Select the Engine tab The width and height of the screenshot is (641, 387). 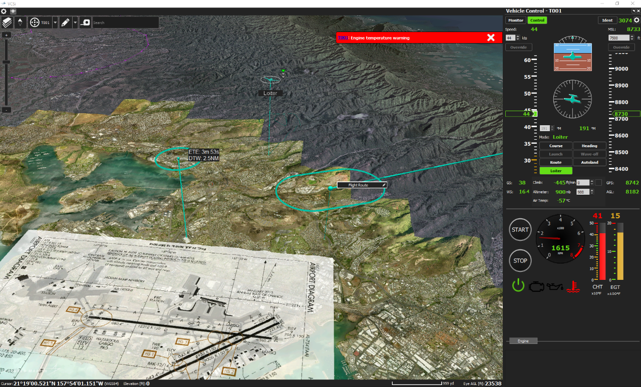pos(523,341)
